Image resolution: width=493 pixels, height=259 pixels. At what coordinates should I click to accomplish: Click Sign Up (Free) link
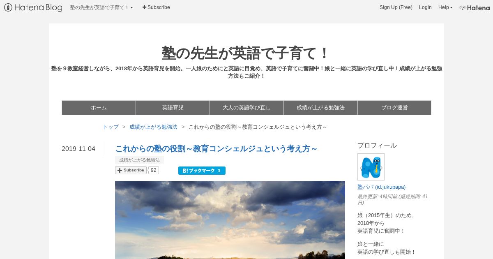click(396, 7)
